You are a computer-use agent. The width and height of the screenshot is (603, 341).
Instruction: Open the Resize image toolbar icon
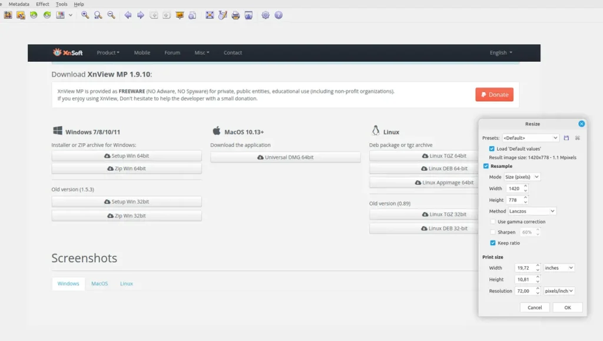click(21, 15)
